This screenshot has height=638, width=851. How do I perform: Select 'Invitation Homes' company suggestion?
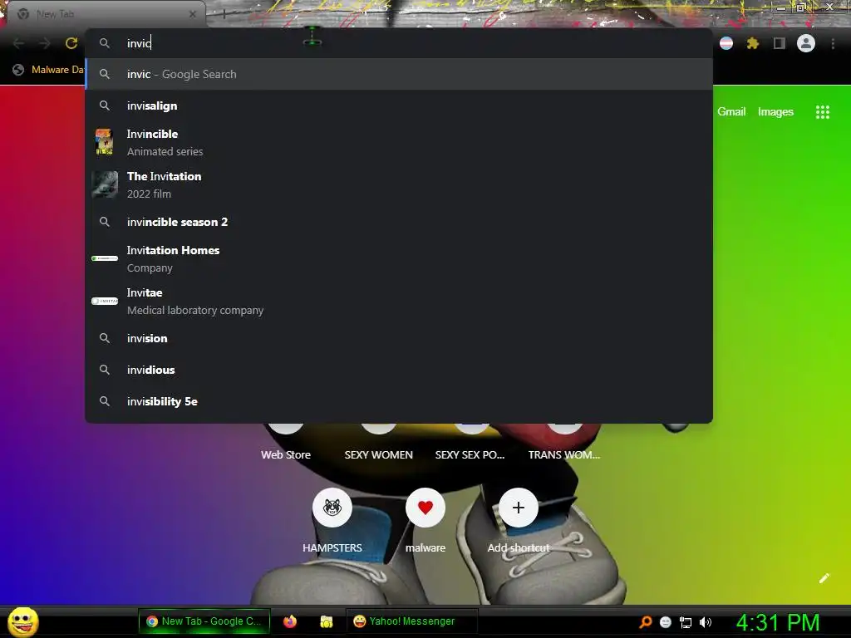(x=399, y=259)
